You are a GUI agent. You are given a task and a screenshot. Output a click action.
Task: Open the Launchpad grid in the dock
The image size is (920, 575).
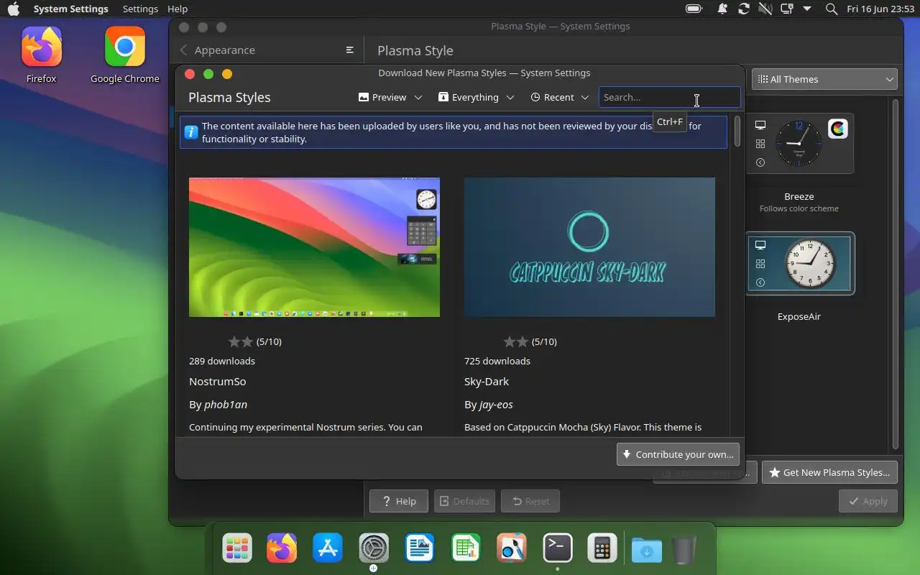(236, 549)
